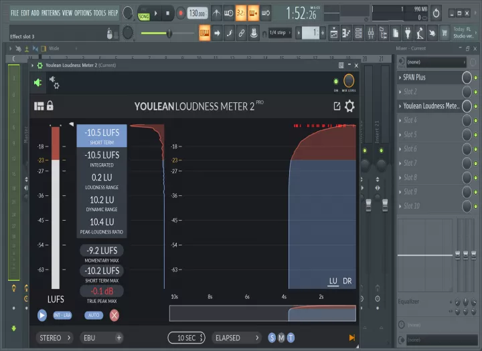This screenshot has height=351, width=482.
Task: Toggle the metronome icon
Action: (216, 13)
